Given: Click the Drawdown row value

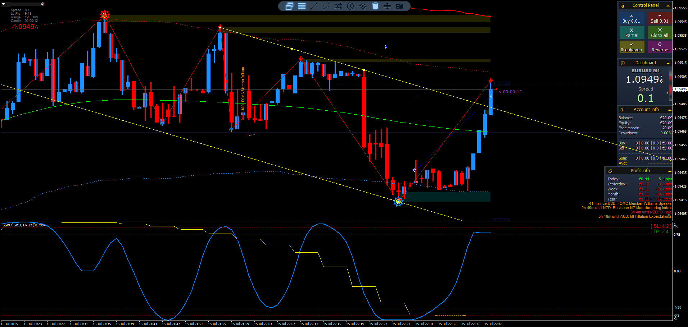Looking at the screenshot, I should 666,133.
